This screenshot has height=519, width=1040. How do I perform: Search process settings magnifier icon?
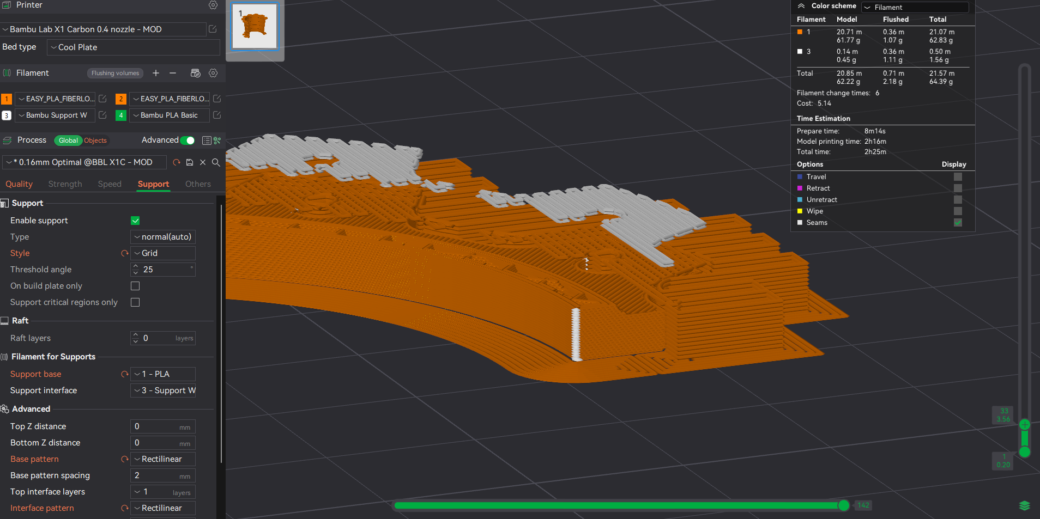pos(216,162)
